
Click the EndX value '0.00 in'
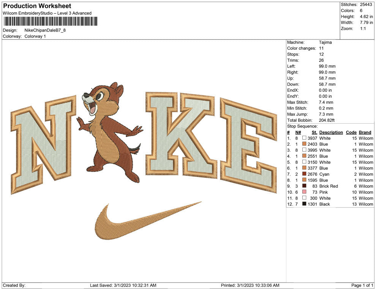(325, 90)
